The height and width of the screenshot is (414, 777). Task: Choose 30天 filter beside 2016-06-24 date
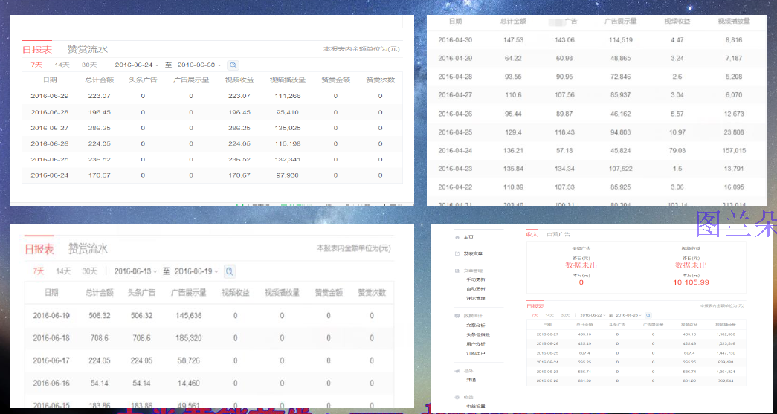pos(89,65)
